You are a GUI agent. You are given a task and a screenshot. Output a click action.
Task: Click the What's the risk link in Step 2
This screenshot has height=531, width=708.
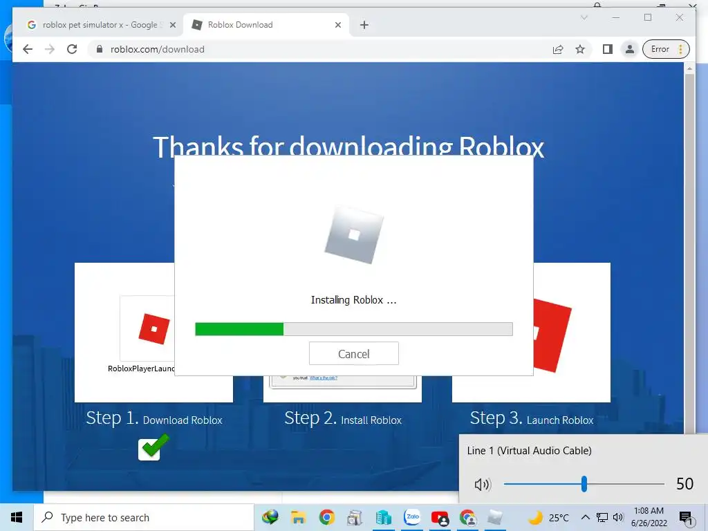click(324, 378)
